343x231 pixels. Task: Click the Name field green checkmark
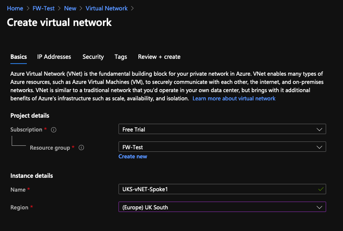[321, 189]
